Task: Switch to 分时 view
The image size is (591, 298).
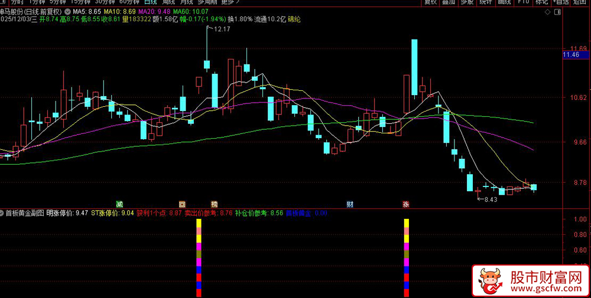Action: coord(17,2)
